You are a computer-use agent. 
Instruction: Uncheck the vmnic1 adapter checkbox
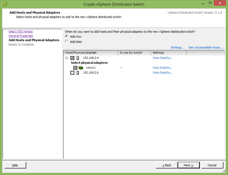[x=75, y=68]
